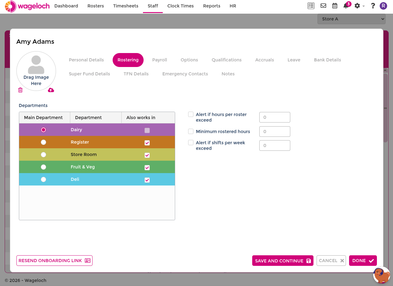Click the Done button
This screenshot has height=286, width=393.
click(363, 261)
